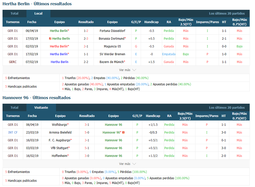
Task: Open the 2-3 result against Borussia Dortmund
Action: (86, 39)
